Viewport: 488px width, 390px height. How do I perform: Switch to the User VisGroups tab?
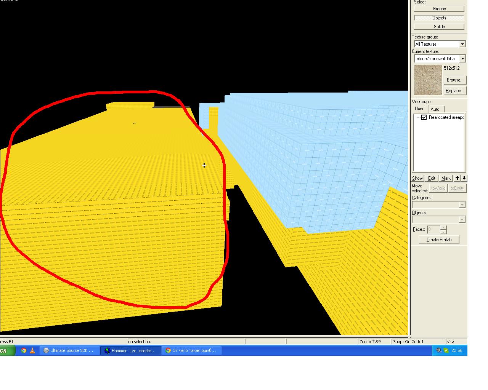pos(419,109)
